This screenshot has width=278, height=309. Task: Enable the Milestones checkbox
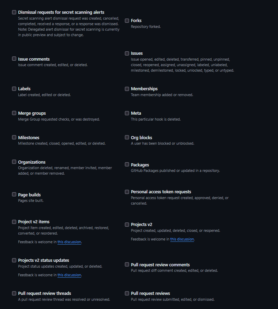coord(14,137)
